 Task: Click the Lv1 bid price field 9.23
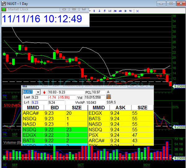(39, 102)
